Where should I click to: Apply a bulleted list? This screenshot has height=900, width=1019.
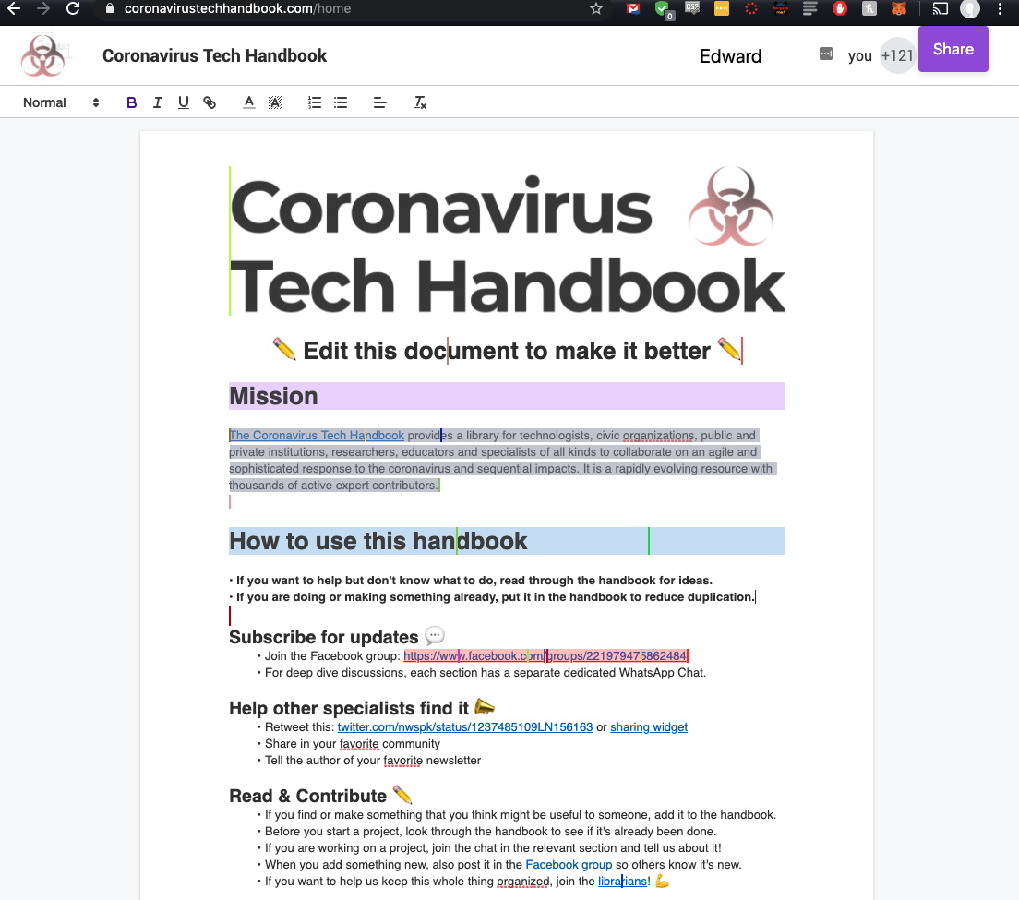pyautogui.click(x=341, y=102)
